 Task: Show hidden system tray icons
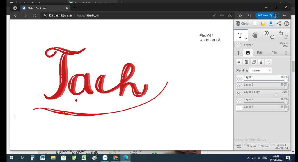249,158
